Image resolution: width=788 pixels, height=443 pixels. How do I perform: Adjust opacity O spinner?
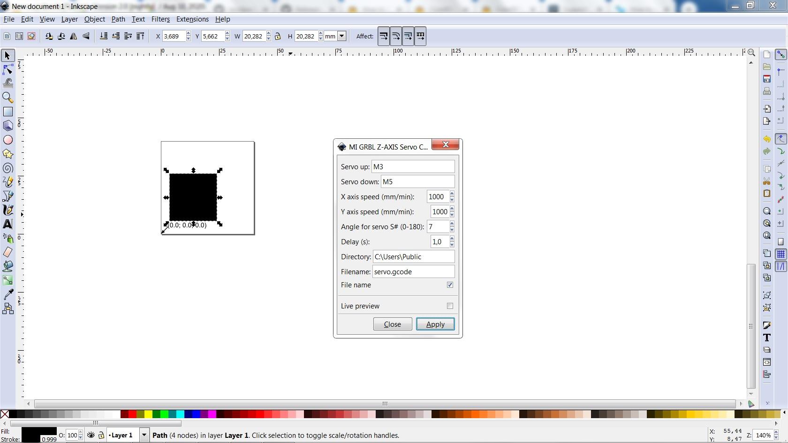(x=80, y=435)
